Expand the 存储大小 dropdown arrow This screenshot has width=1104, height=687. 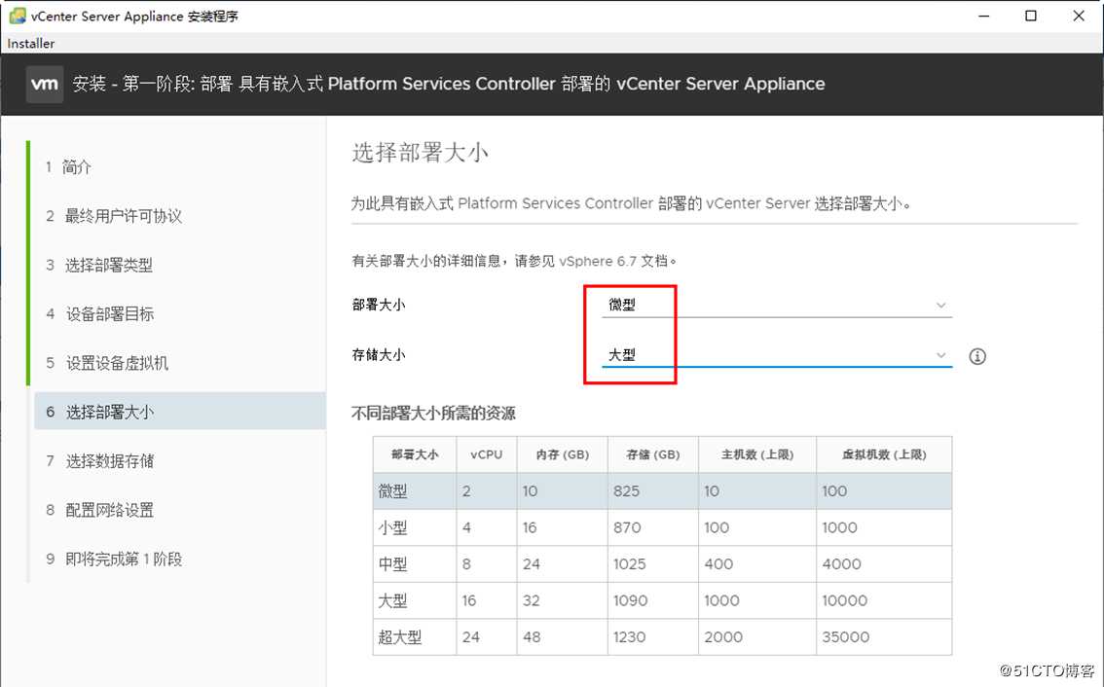coord(940,355)
